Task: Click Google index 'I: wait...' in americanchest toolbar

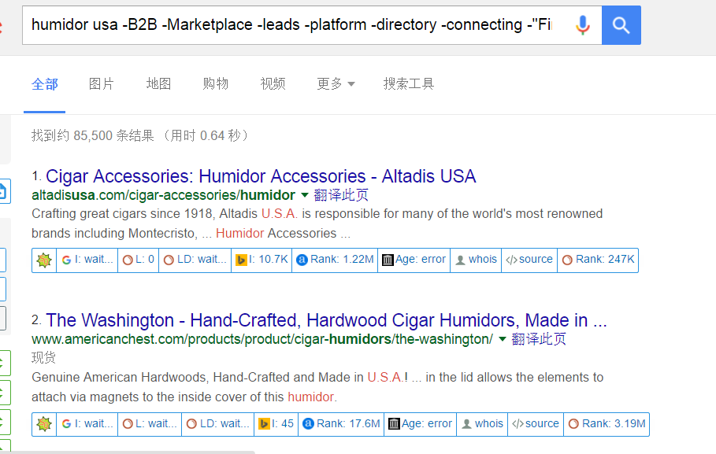Action: point(87,424)
